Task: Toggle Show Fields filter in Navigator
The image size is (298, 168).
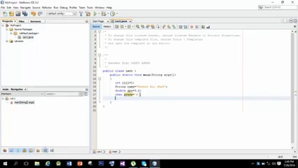Action: click(11, 151)
